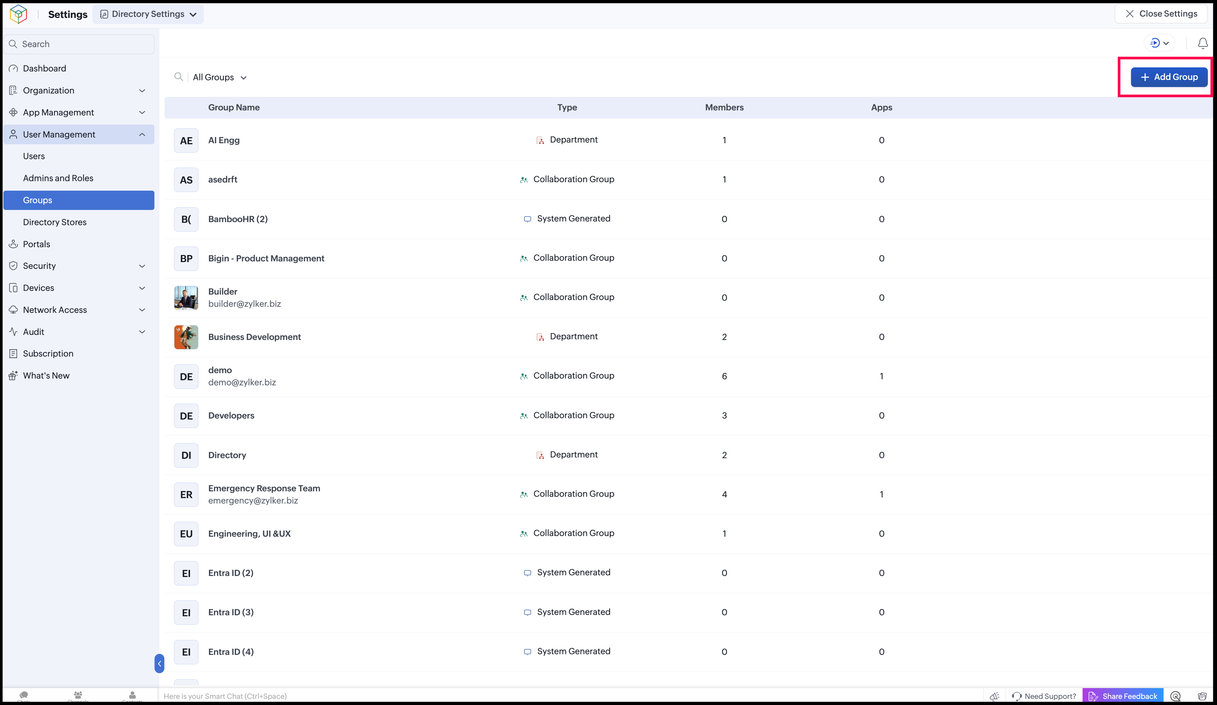The height and width of the screenshot is (705, 1217).
Task: Open Bigin - Product Management group
Action: pos(266,258)
